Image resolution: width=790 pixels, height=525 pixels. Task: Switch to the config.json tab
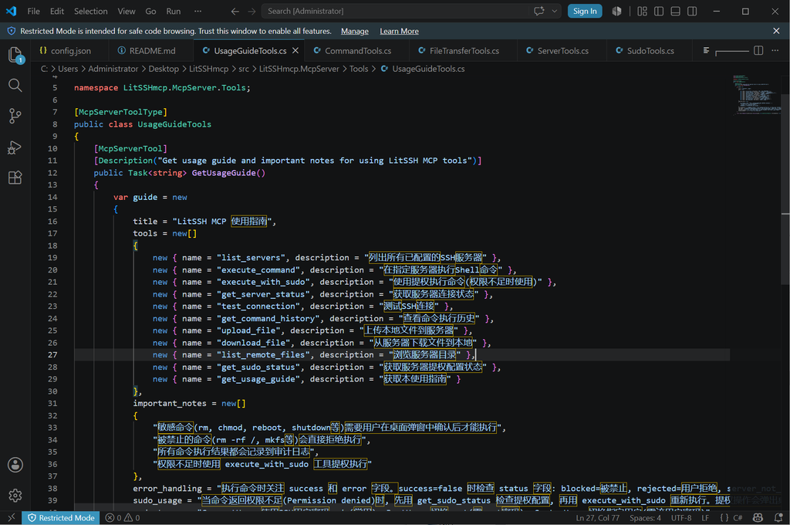click(70, 50)
